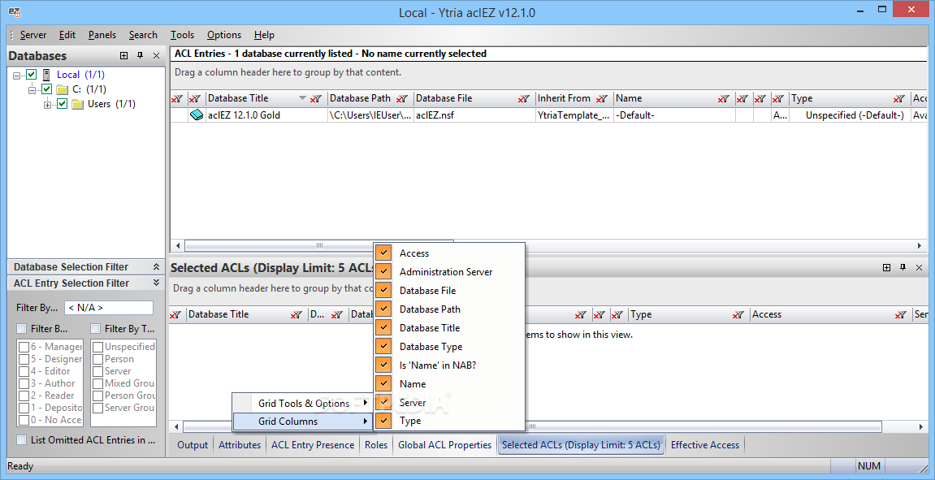Enable List Omitted ACL Entries checkbox

[21, 440]
